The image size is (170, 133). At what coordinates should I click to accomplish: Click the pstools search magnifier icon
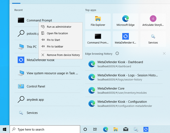[21, 34]
